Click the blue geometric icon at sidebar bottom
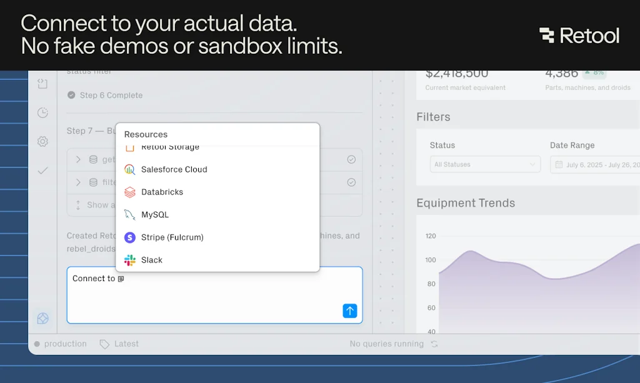This screenshot has height=383, width=640. pyautogui.click(x=43, y=319)
